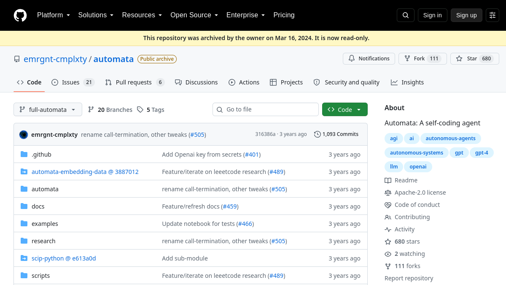Select the gpt-4 topic tag

pos(482,153)
